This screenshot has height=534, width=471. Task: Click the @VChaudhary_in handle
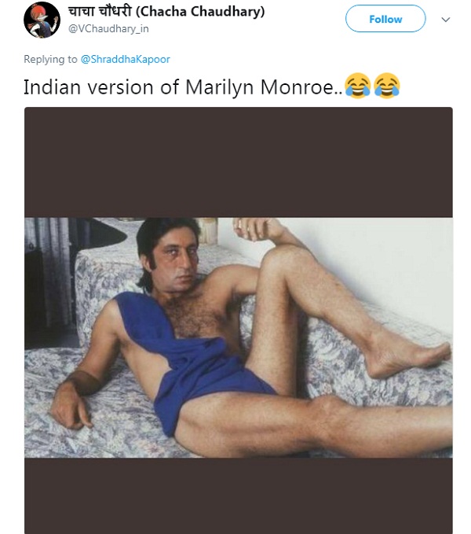click(x=108, y=29)
